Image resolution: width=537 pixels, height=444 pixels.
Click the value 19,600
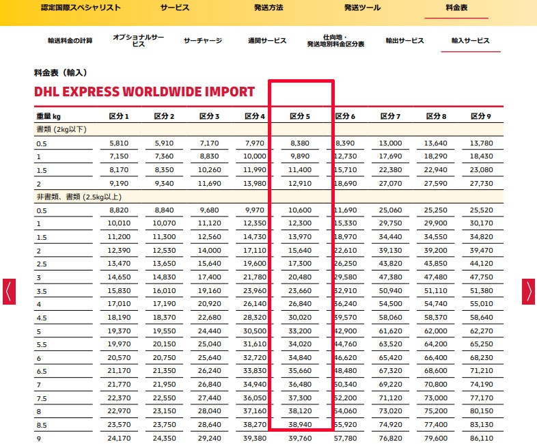(x=254, y=264)
